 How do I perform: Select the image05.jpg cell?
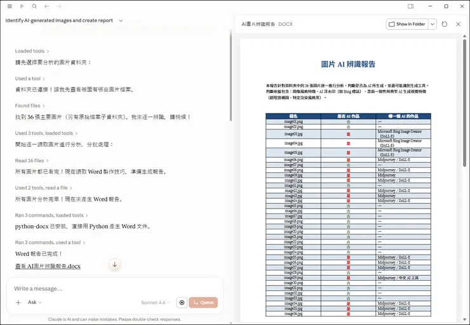coord(293,153)
